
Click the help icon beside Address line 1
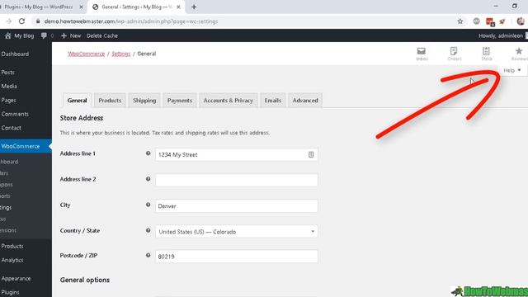coord(148,153)
